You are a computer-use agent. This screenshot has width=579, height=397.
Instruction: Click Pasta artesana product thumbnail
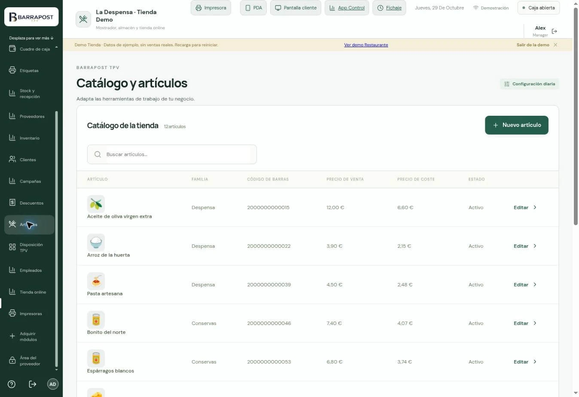click(96, 281)
